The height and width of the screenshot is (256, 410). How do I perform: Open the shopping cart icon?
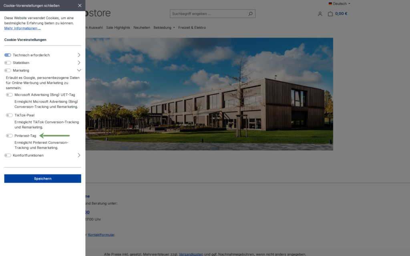point(330,14)
